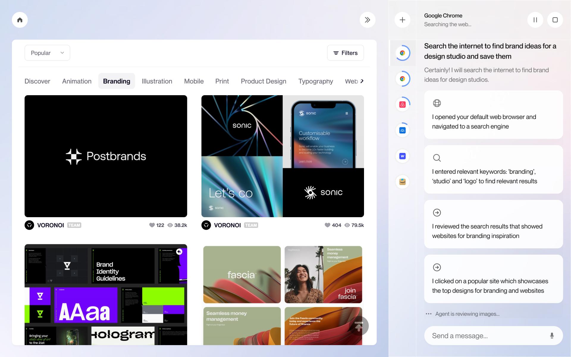Click the '122' likes count
The image size is (571, 357).
tap(160, 225)
